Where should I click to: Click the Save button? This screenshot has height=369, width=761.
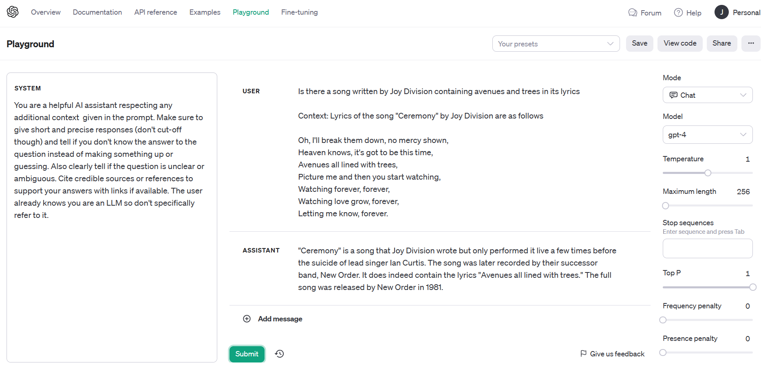point(640,44)
